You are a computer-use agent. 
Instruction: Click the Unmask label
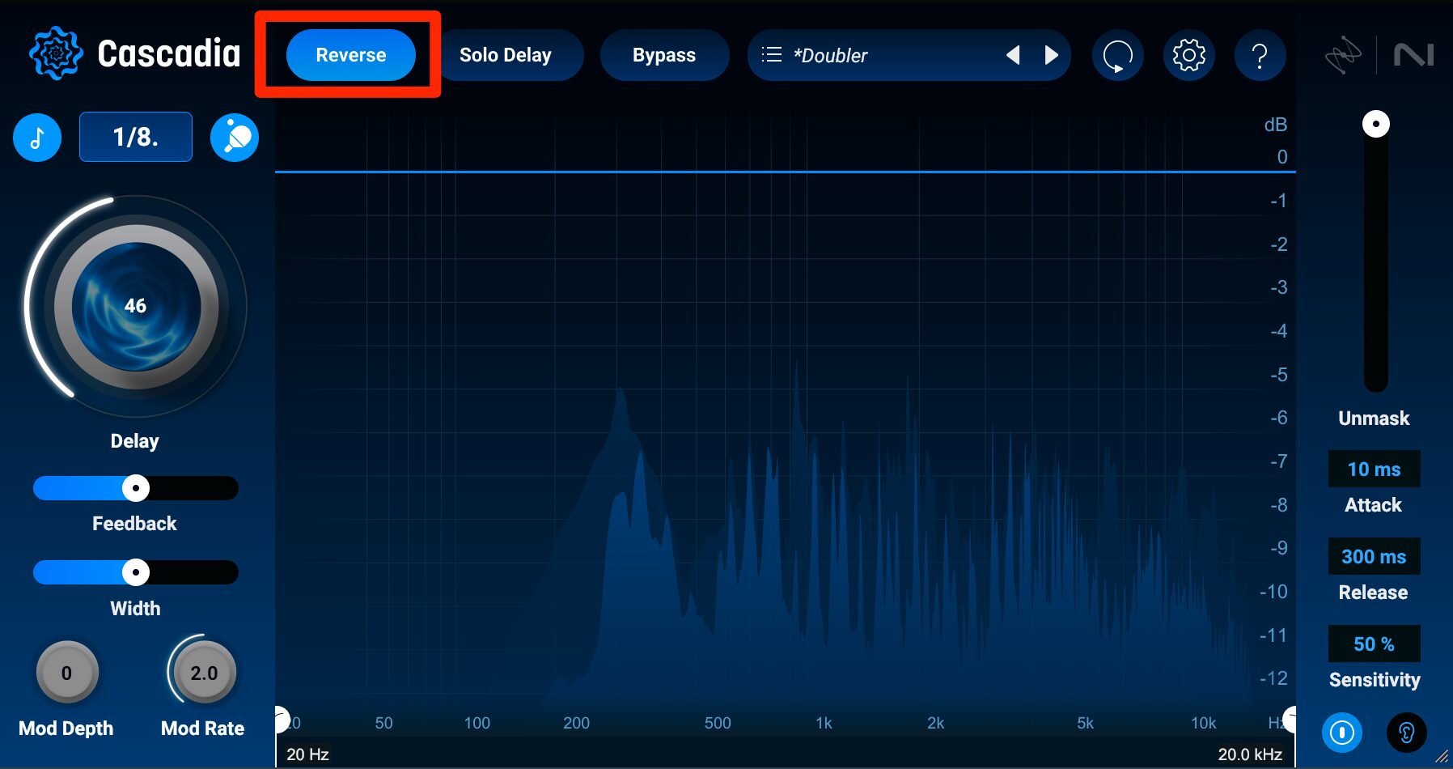pos(1374,418)
